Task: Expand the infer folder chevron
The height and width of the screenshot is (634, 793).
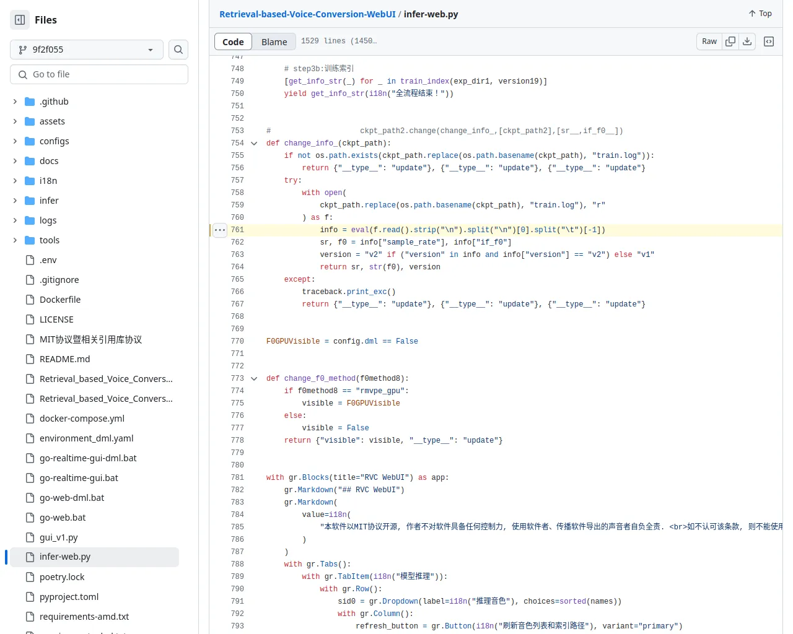Action: point(15,201)
